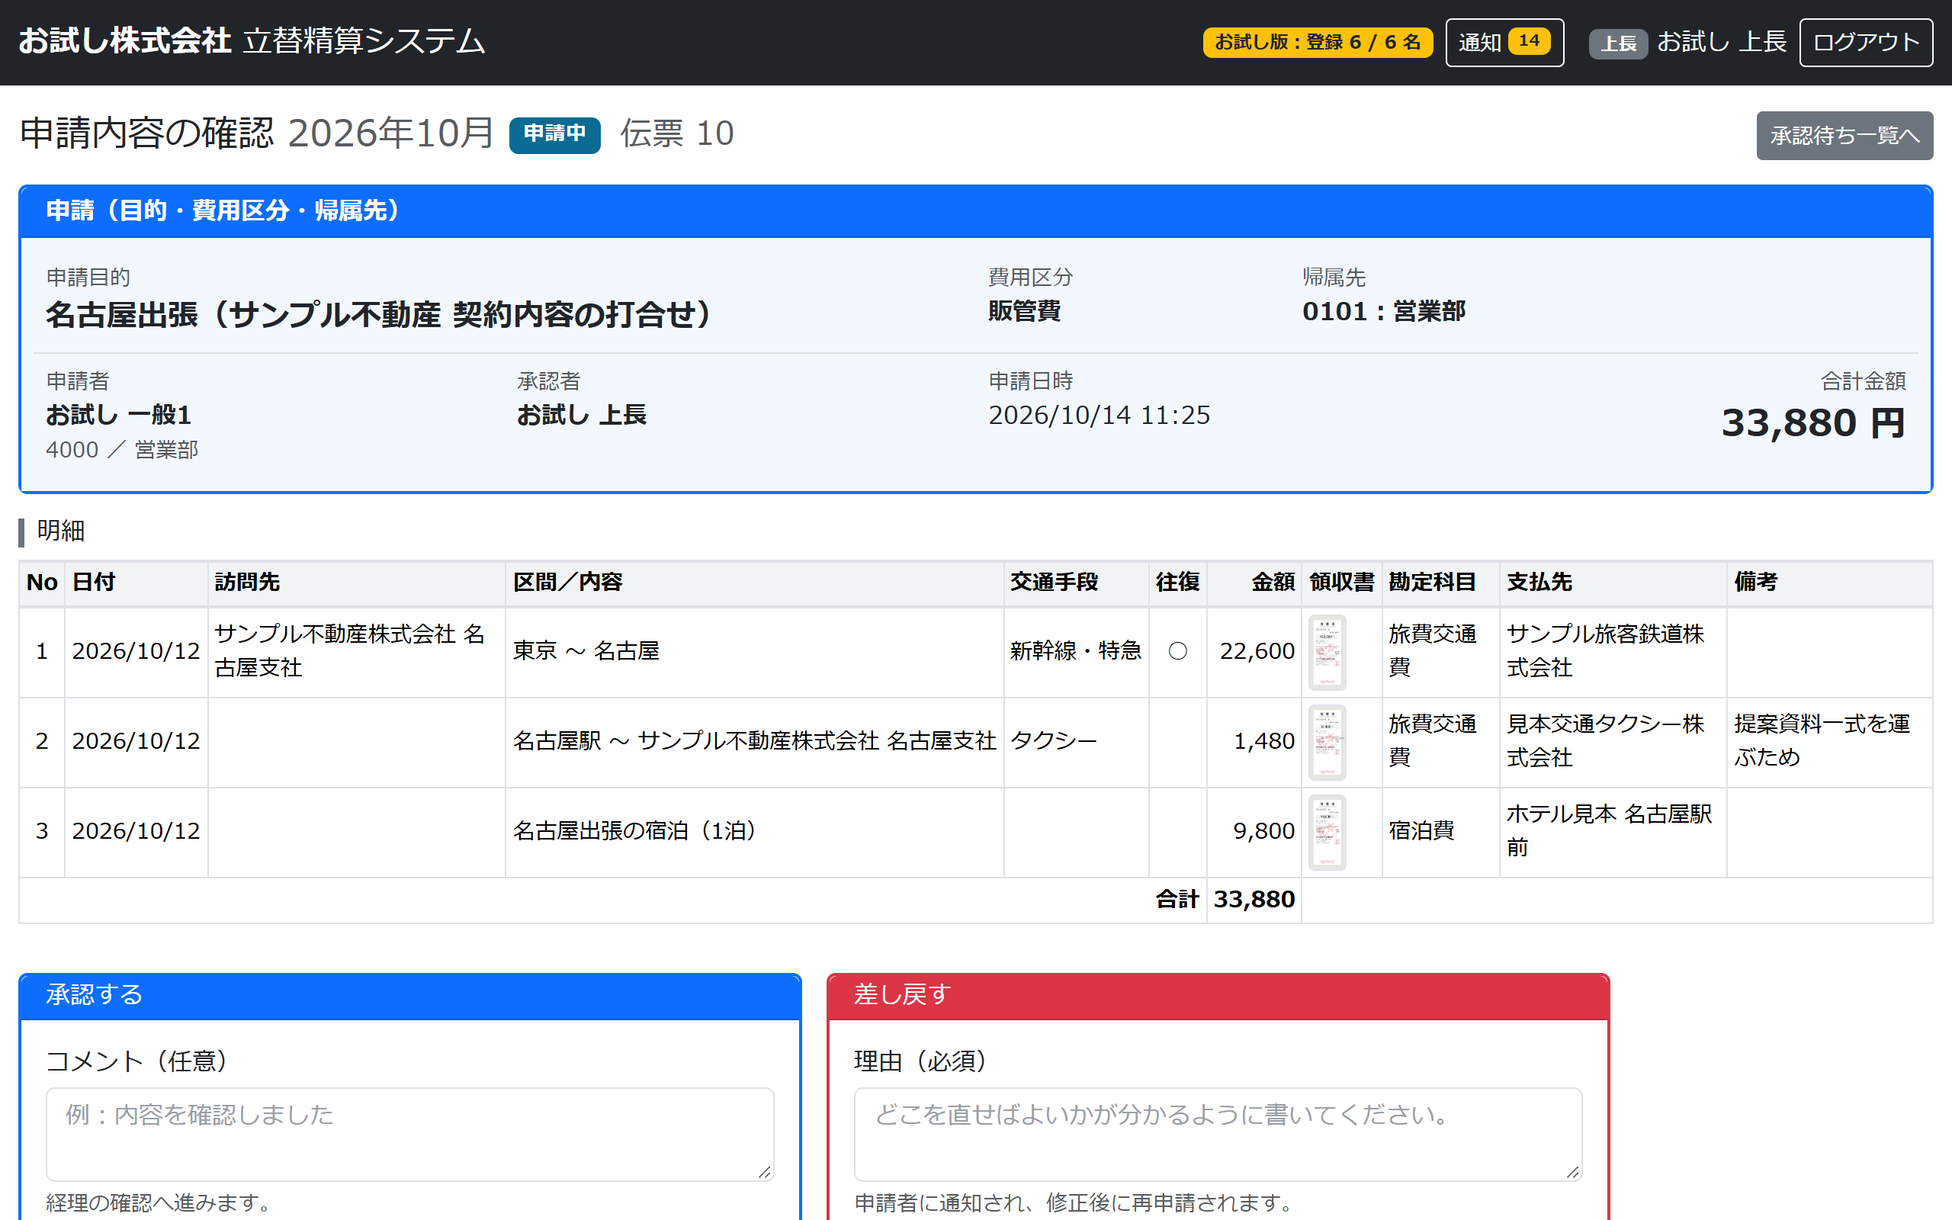1952x1220 pixels.
Task: Click the 差し戻す panel header
Action: click(1217, 995)
